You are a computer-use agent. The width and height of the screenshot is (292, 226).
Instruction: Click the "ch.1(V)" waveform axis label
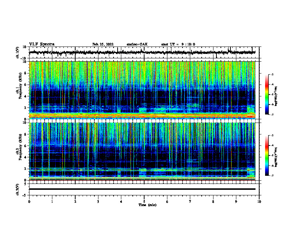click(18, 52)
